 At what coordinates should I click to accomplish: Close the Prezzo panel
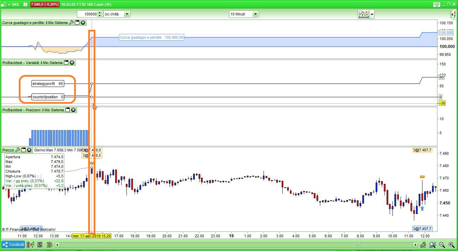(x=29, y=150)
